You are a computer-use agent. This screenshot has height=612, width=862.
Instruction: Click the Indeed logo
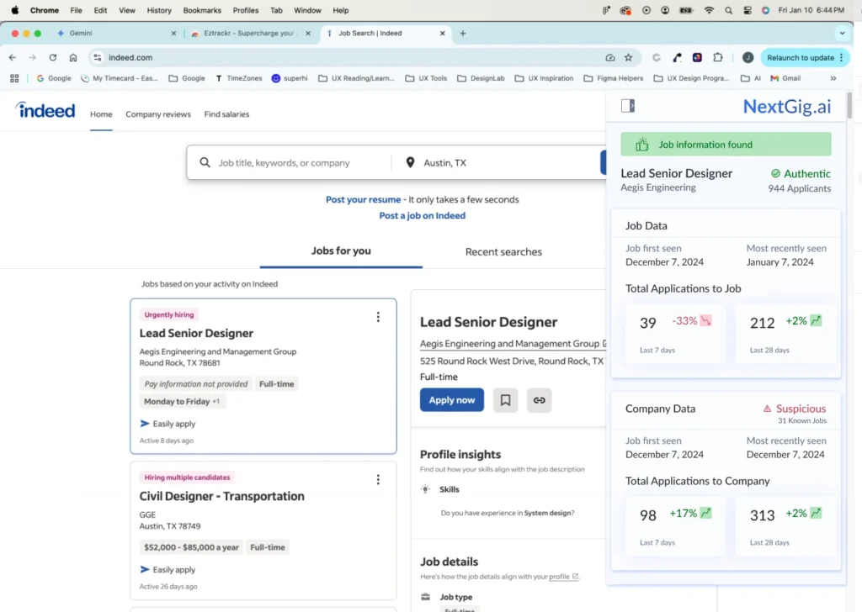click(x=45, y=110)
